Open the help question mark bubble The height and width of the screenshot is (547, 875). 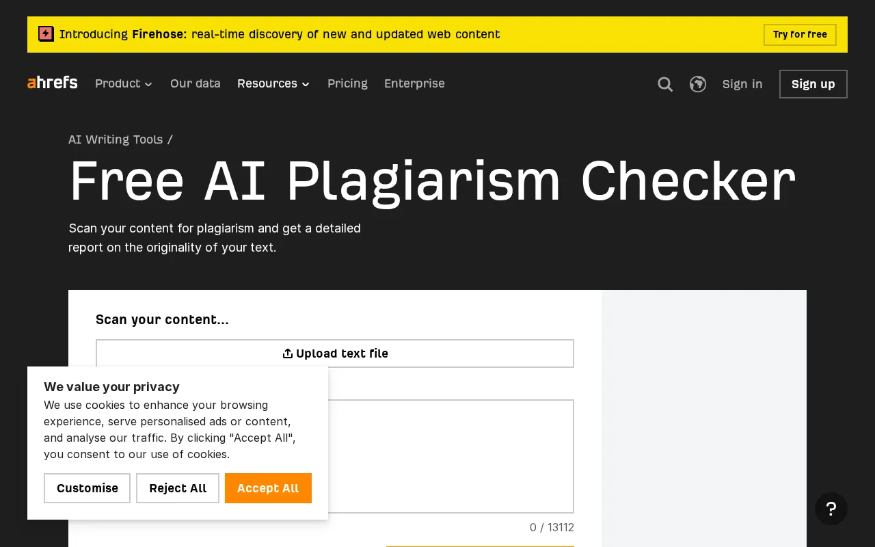tap(831, 509)
